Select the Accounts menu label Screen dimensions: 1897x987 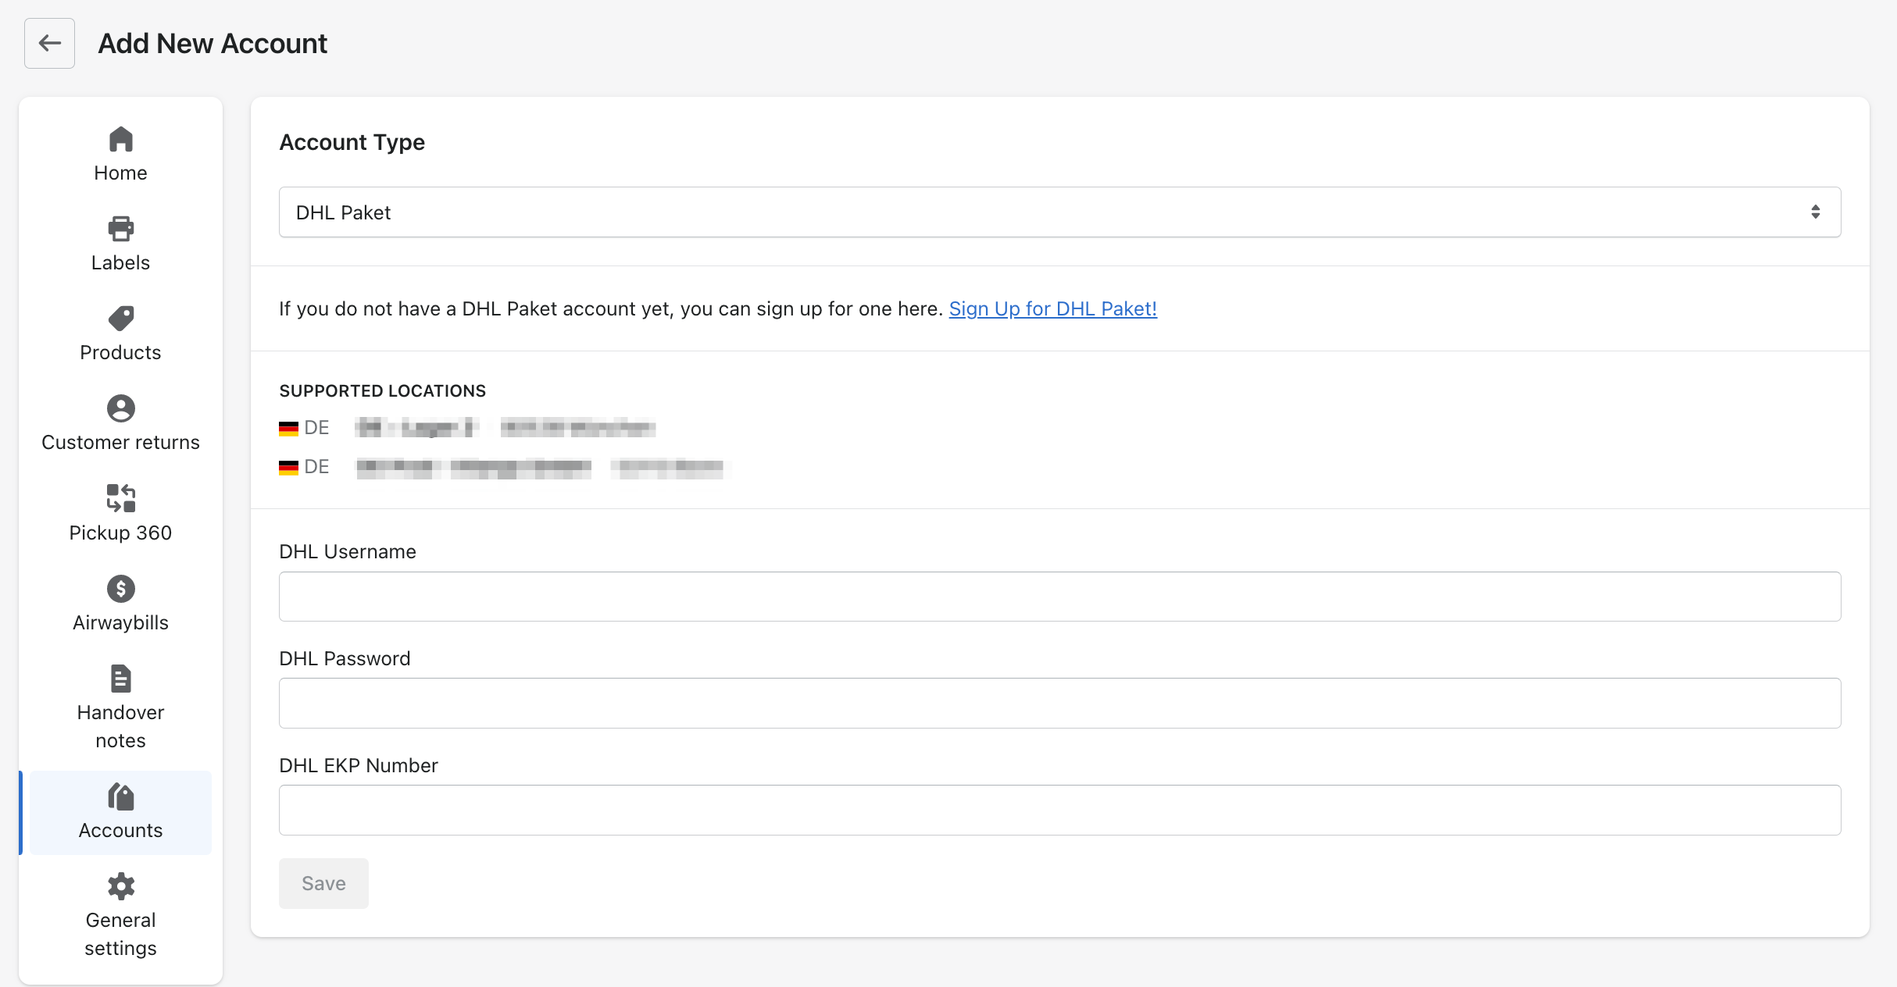(x=120, y=830)
